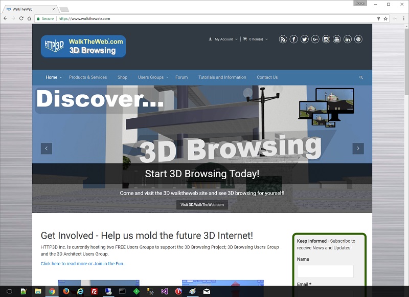Screen dimensions: 409x297
Task: Click the WalkTheWeb 3D Browsing logo
Action: pyautogui.click(x=83, y=46)
